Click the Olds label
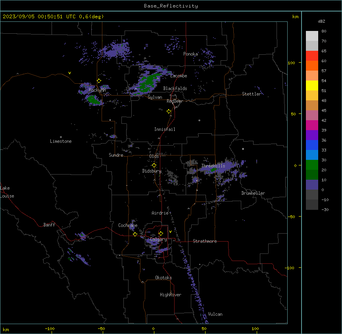 pyautogui.click(x=154, y=156)
